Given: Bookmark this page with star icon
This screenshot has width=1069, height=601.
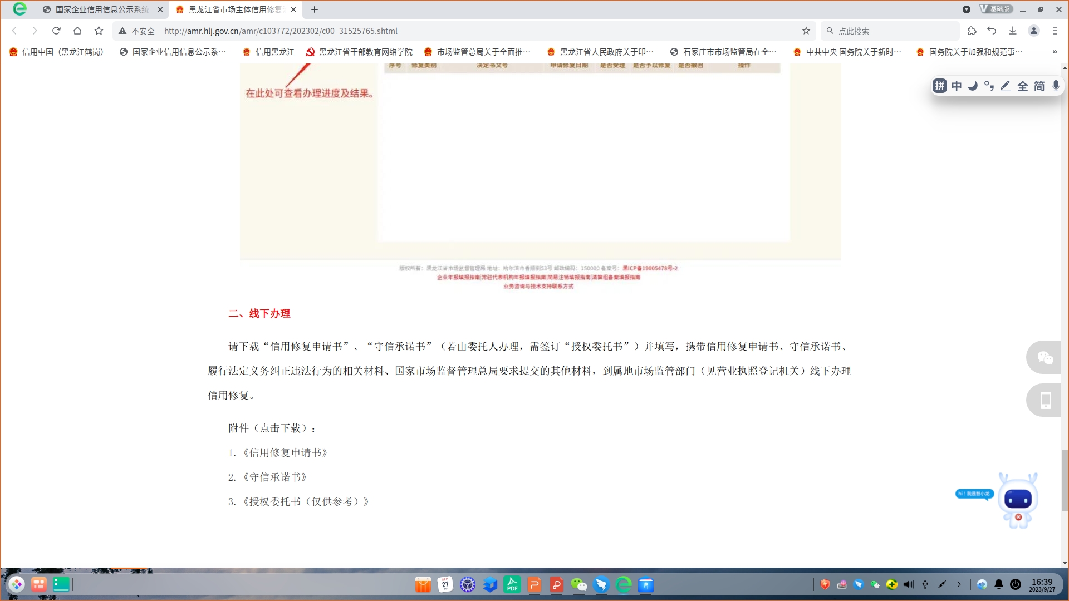Looking at the screenshot, I should (x=806, y=31).
